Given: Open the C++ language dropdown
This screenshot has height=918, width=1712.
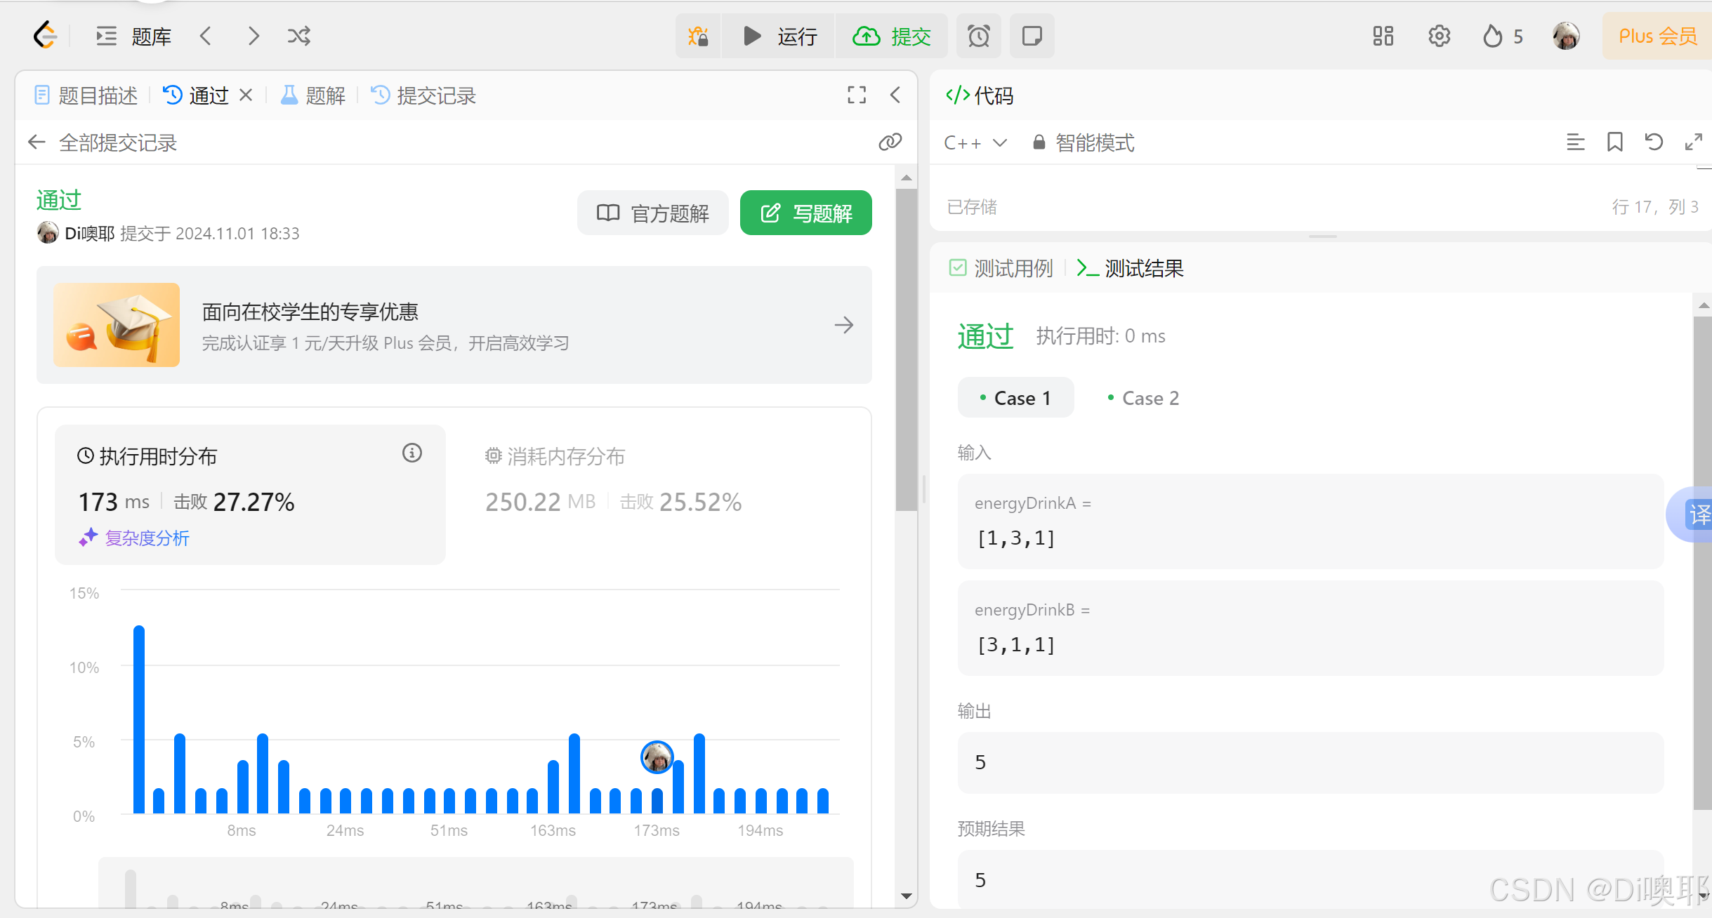Looking at the screenshot, I should [x=975, y=143].
